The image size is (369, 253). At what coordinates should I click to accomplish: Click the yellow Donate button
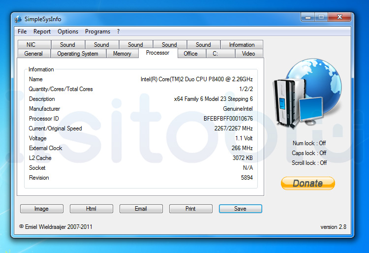(x=308, y=183)
